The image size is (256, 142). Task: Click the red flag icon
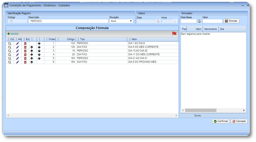point(174,34)
